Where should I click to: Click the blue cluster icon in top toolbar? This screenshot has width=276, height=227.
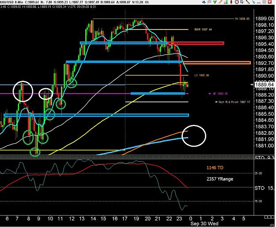click(x=204, y=2)
